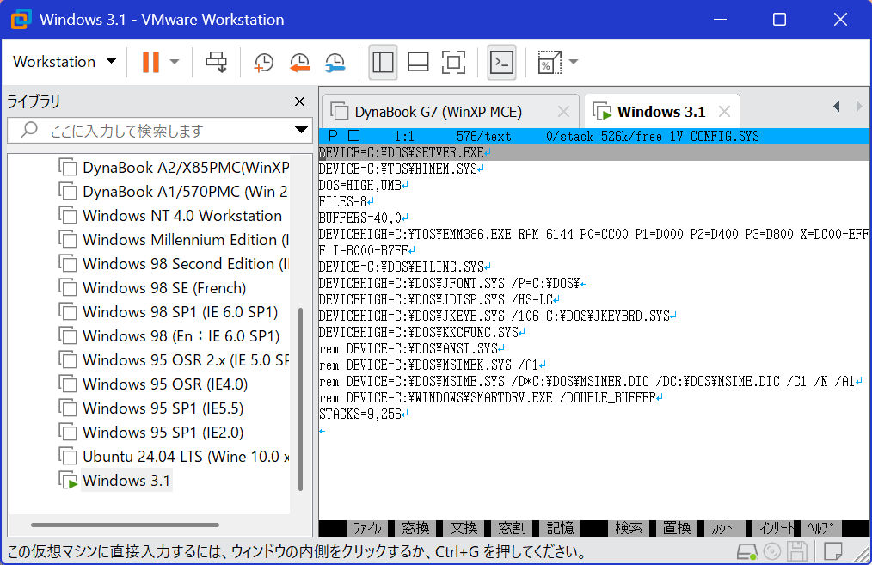Click the hard disk status bar icon
872x565 pixels.
(x=747, y=551)
